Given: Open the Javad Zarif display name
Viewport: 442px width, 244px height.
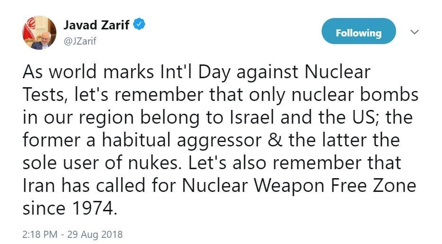Looking at the screenshot, I should point(96,25).
